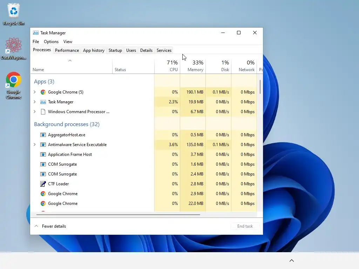This screenshot has height=269, width=359.
Task: Switch to the App history tab
Action: pos(94,50)
